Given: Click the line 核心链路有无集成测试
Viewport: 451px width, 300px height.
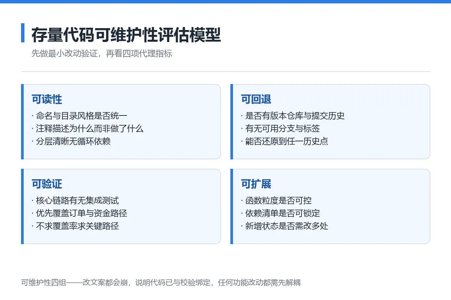Looking at the screenshot, I should pyautogui.click(x=75, y=201).
